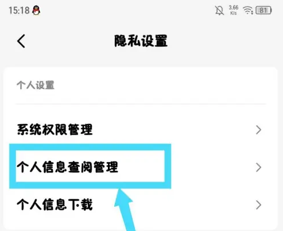This screenshot has width=283, height=231.
Task: Tap the divider line under 个人设置
Action: pos(141,104)
